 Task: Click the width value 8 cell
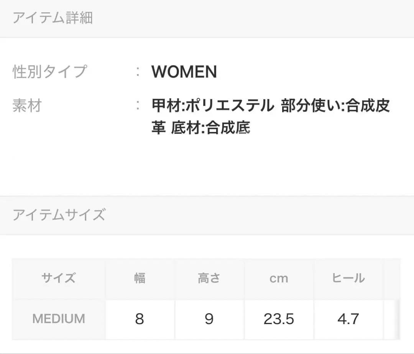pyautogui.click(x=140, y=319)
